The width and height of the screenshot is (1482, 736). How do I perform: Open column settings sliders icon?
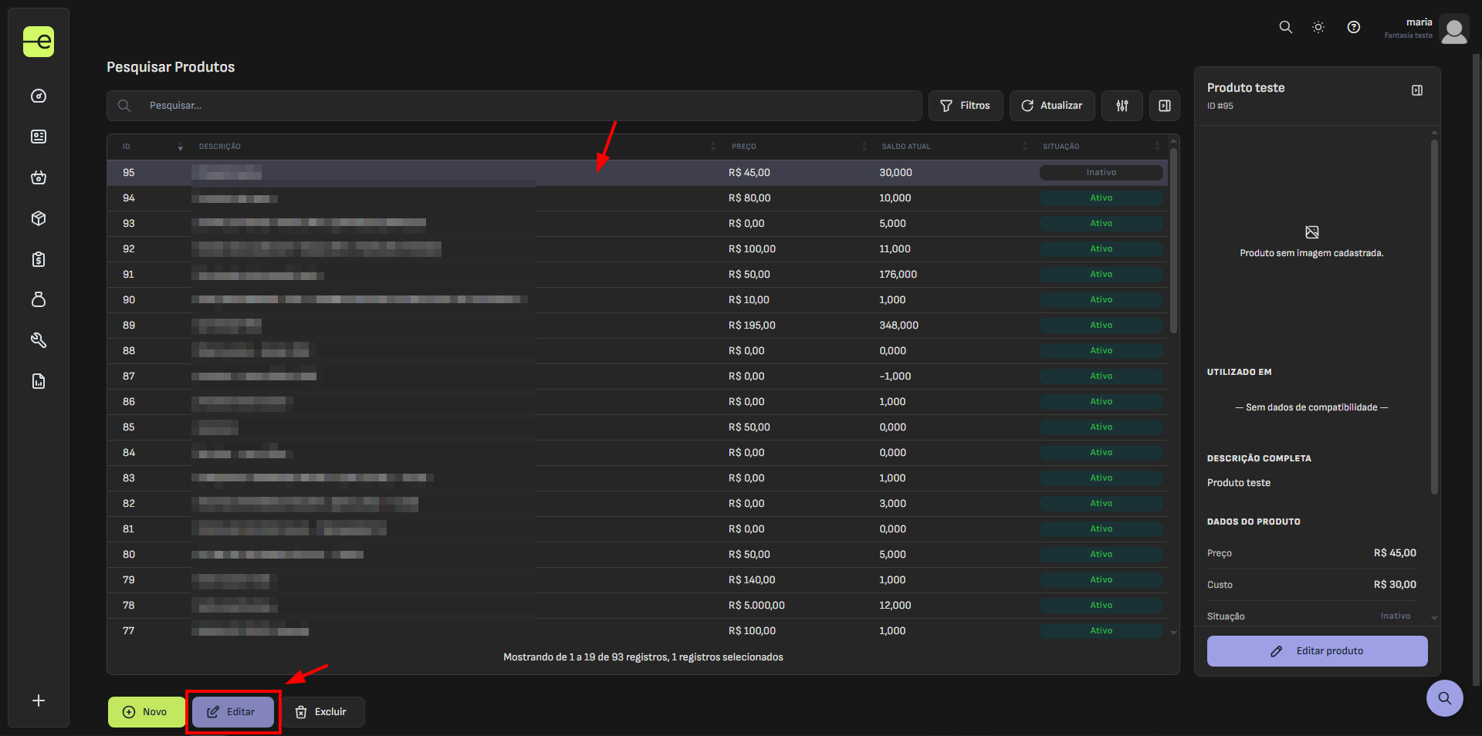pos(1122,106)
